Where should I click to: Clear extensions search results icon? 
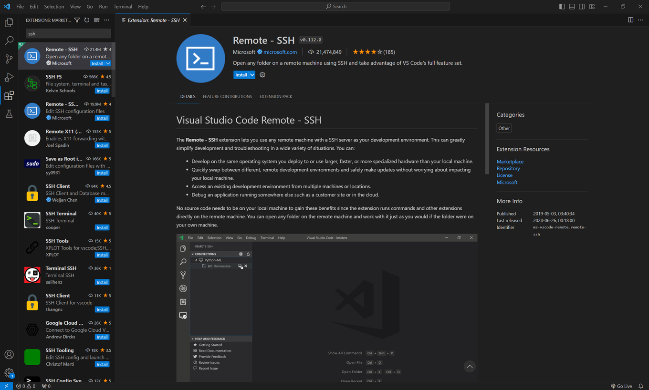pyautogui.click(x=96, y=20)
